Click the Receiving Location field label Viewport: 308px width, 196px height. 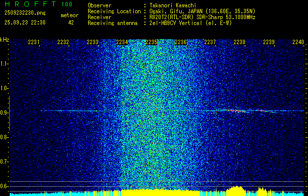click(114, 11)
